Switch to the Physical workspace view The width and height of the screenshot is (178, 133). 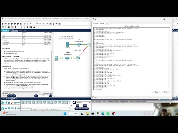14,30
